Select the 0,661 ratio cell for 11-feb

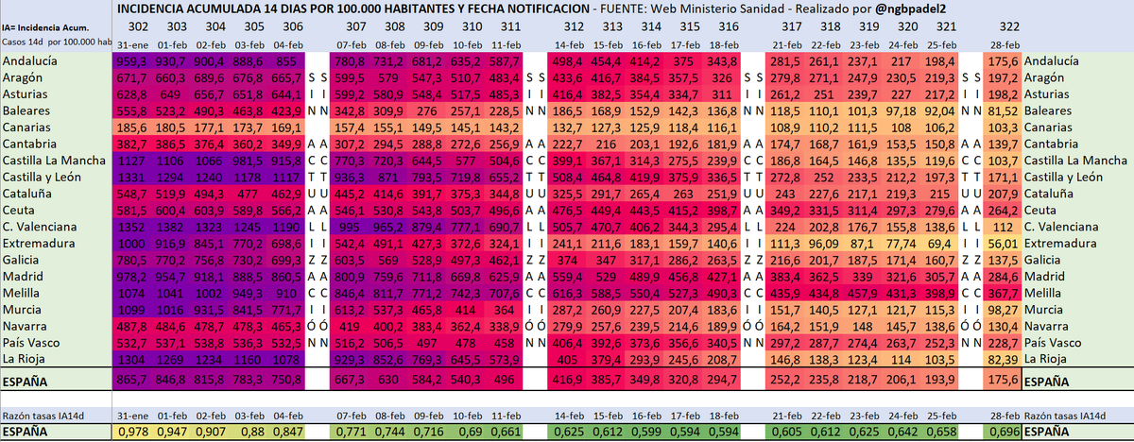click(x=503, y=432)
